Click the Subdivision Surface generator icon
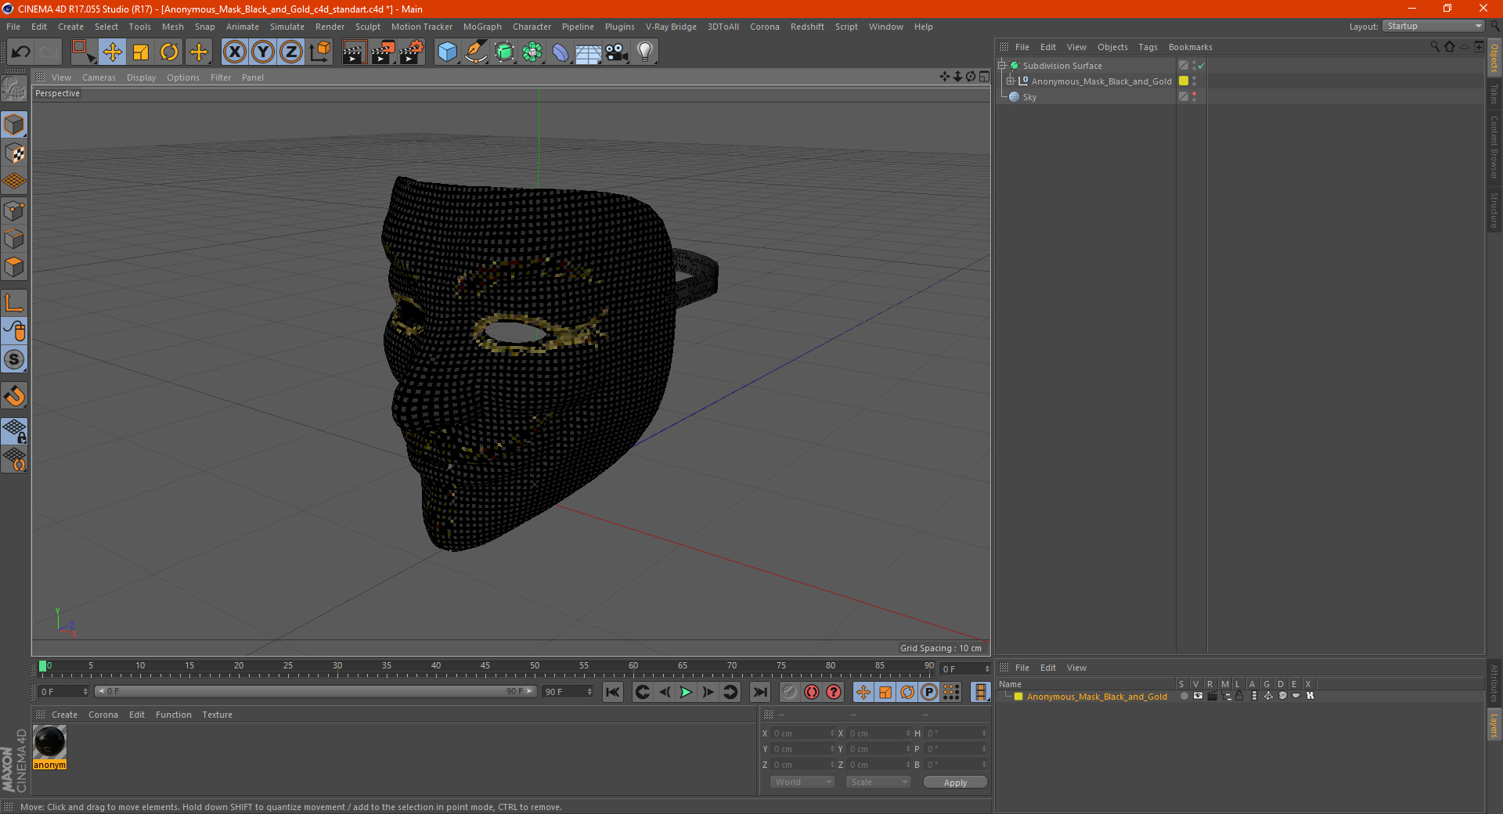 tap(504, 52)
